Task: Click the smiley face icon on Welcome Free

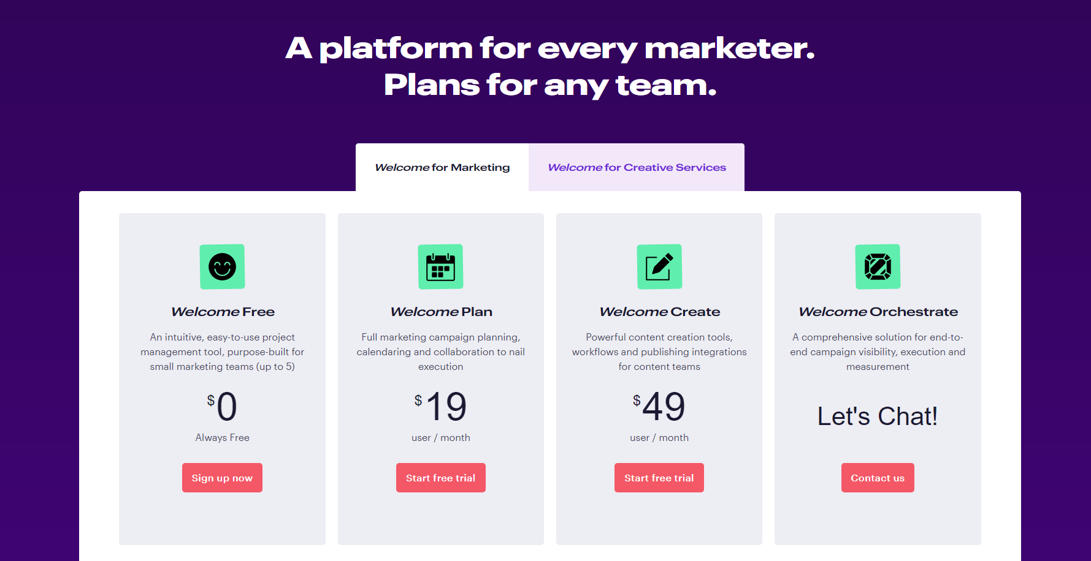Action: [222, 266]
